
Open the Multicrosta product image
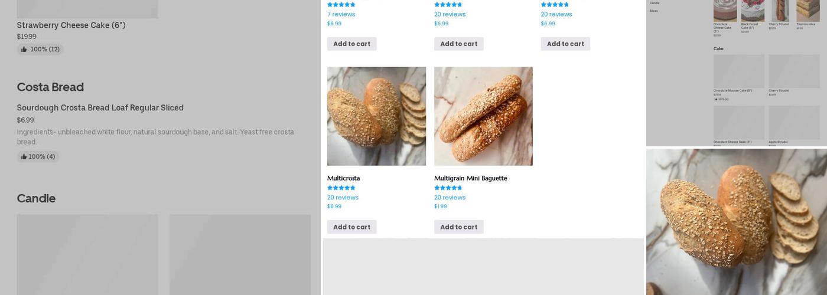[x=376, y=116]
